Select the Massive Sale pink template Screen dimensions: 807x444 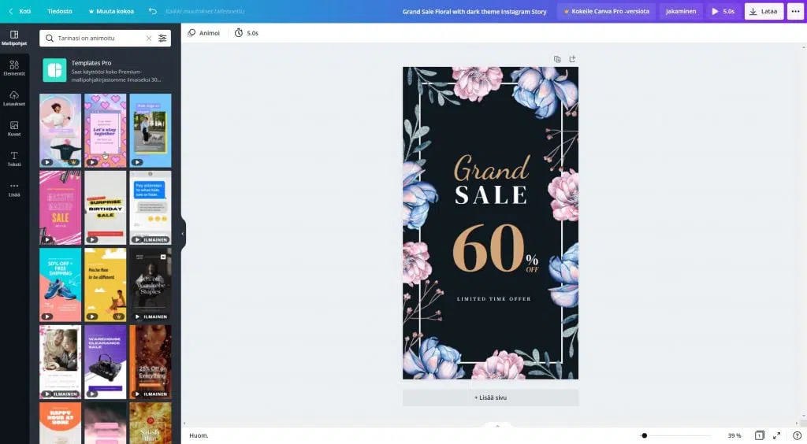[x=60, y=208]
